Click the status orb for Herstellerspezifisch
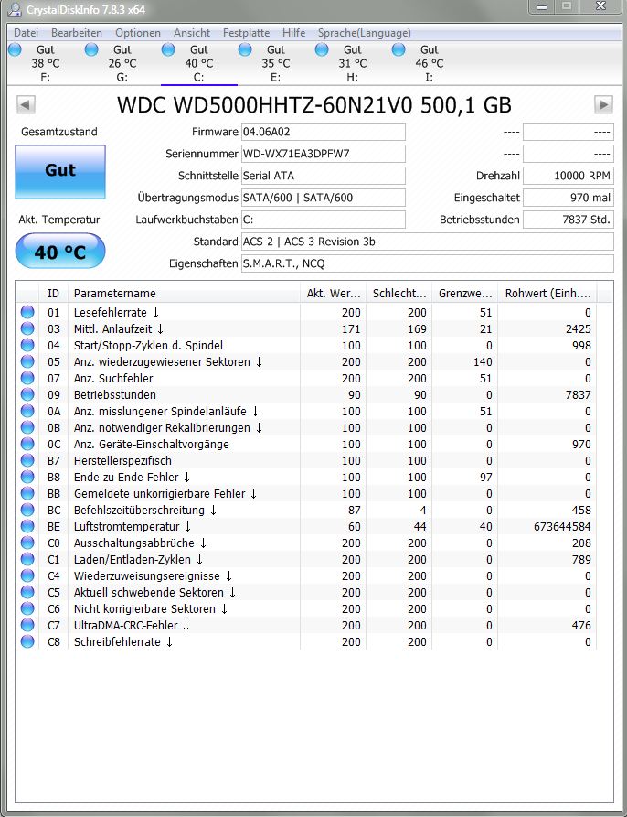Image resolution: width=627 pixels, height=817 pixels. (x=27, y=460)
